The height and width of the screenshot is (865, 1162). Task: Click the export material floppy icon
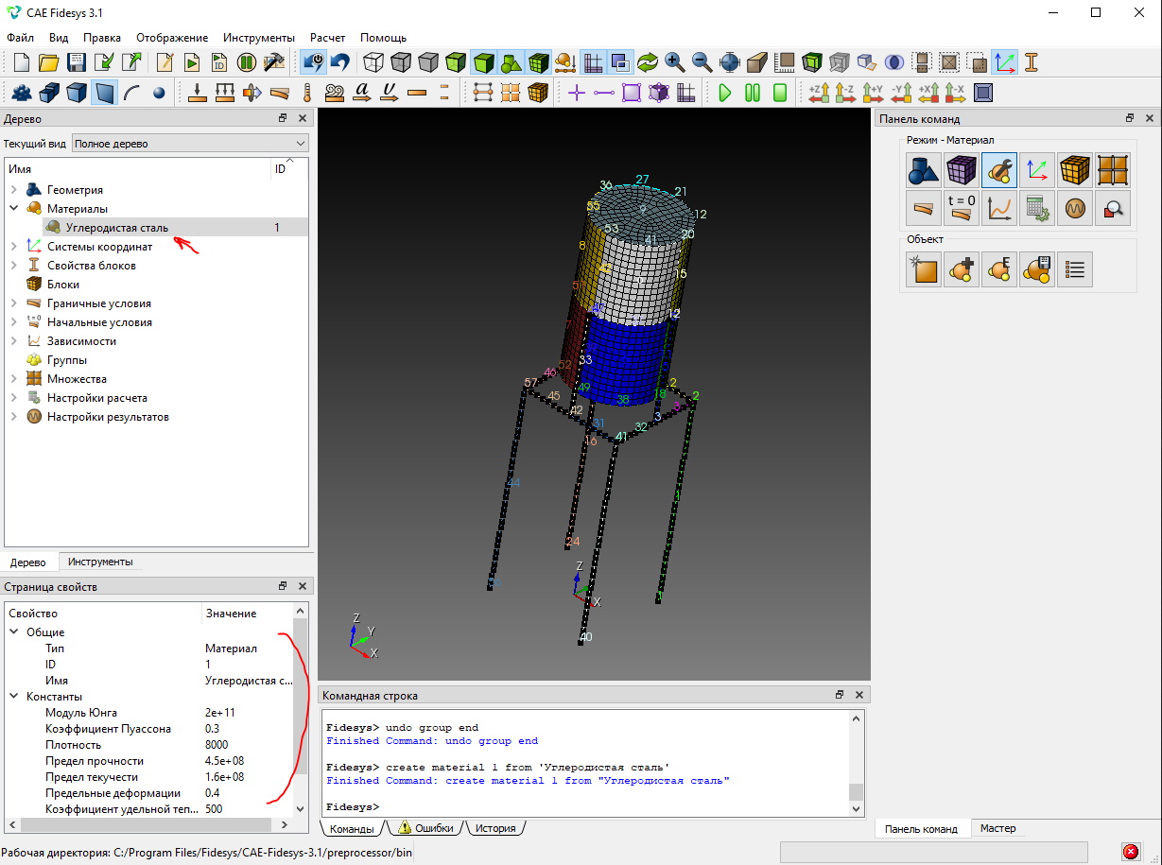point(1037,270)
